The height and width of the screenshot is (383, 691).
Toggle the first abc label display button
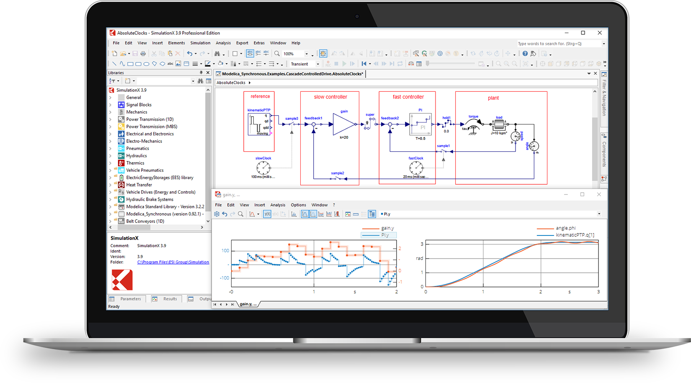click(250, 53)
